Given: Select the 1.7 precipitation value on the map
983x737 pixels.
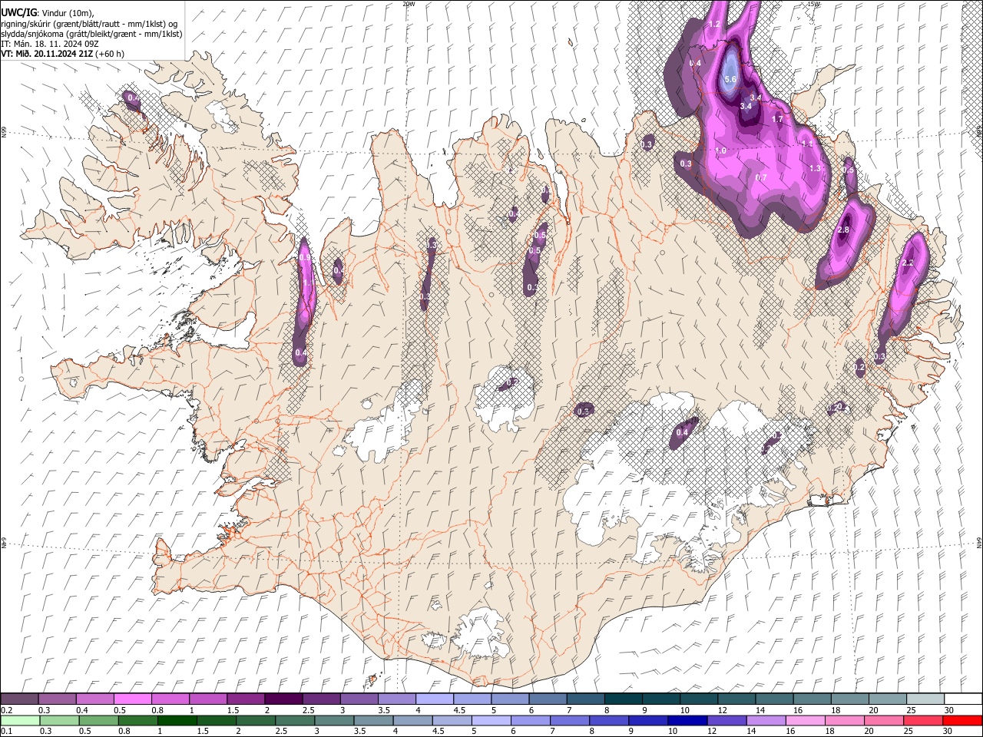Looking at the screenshot, I should (x=776, y=119).
